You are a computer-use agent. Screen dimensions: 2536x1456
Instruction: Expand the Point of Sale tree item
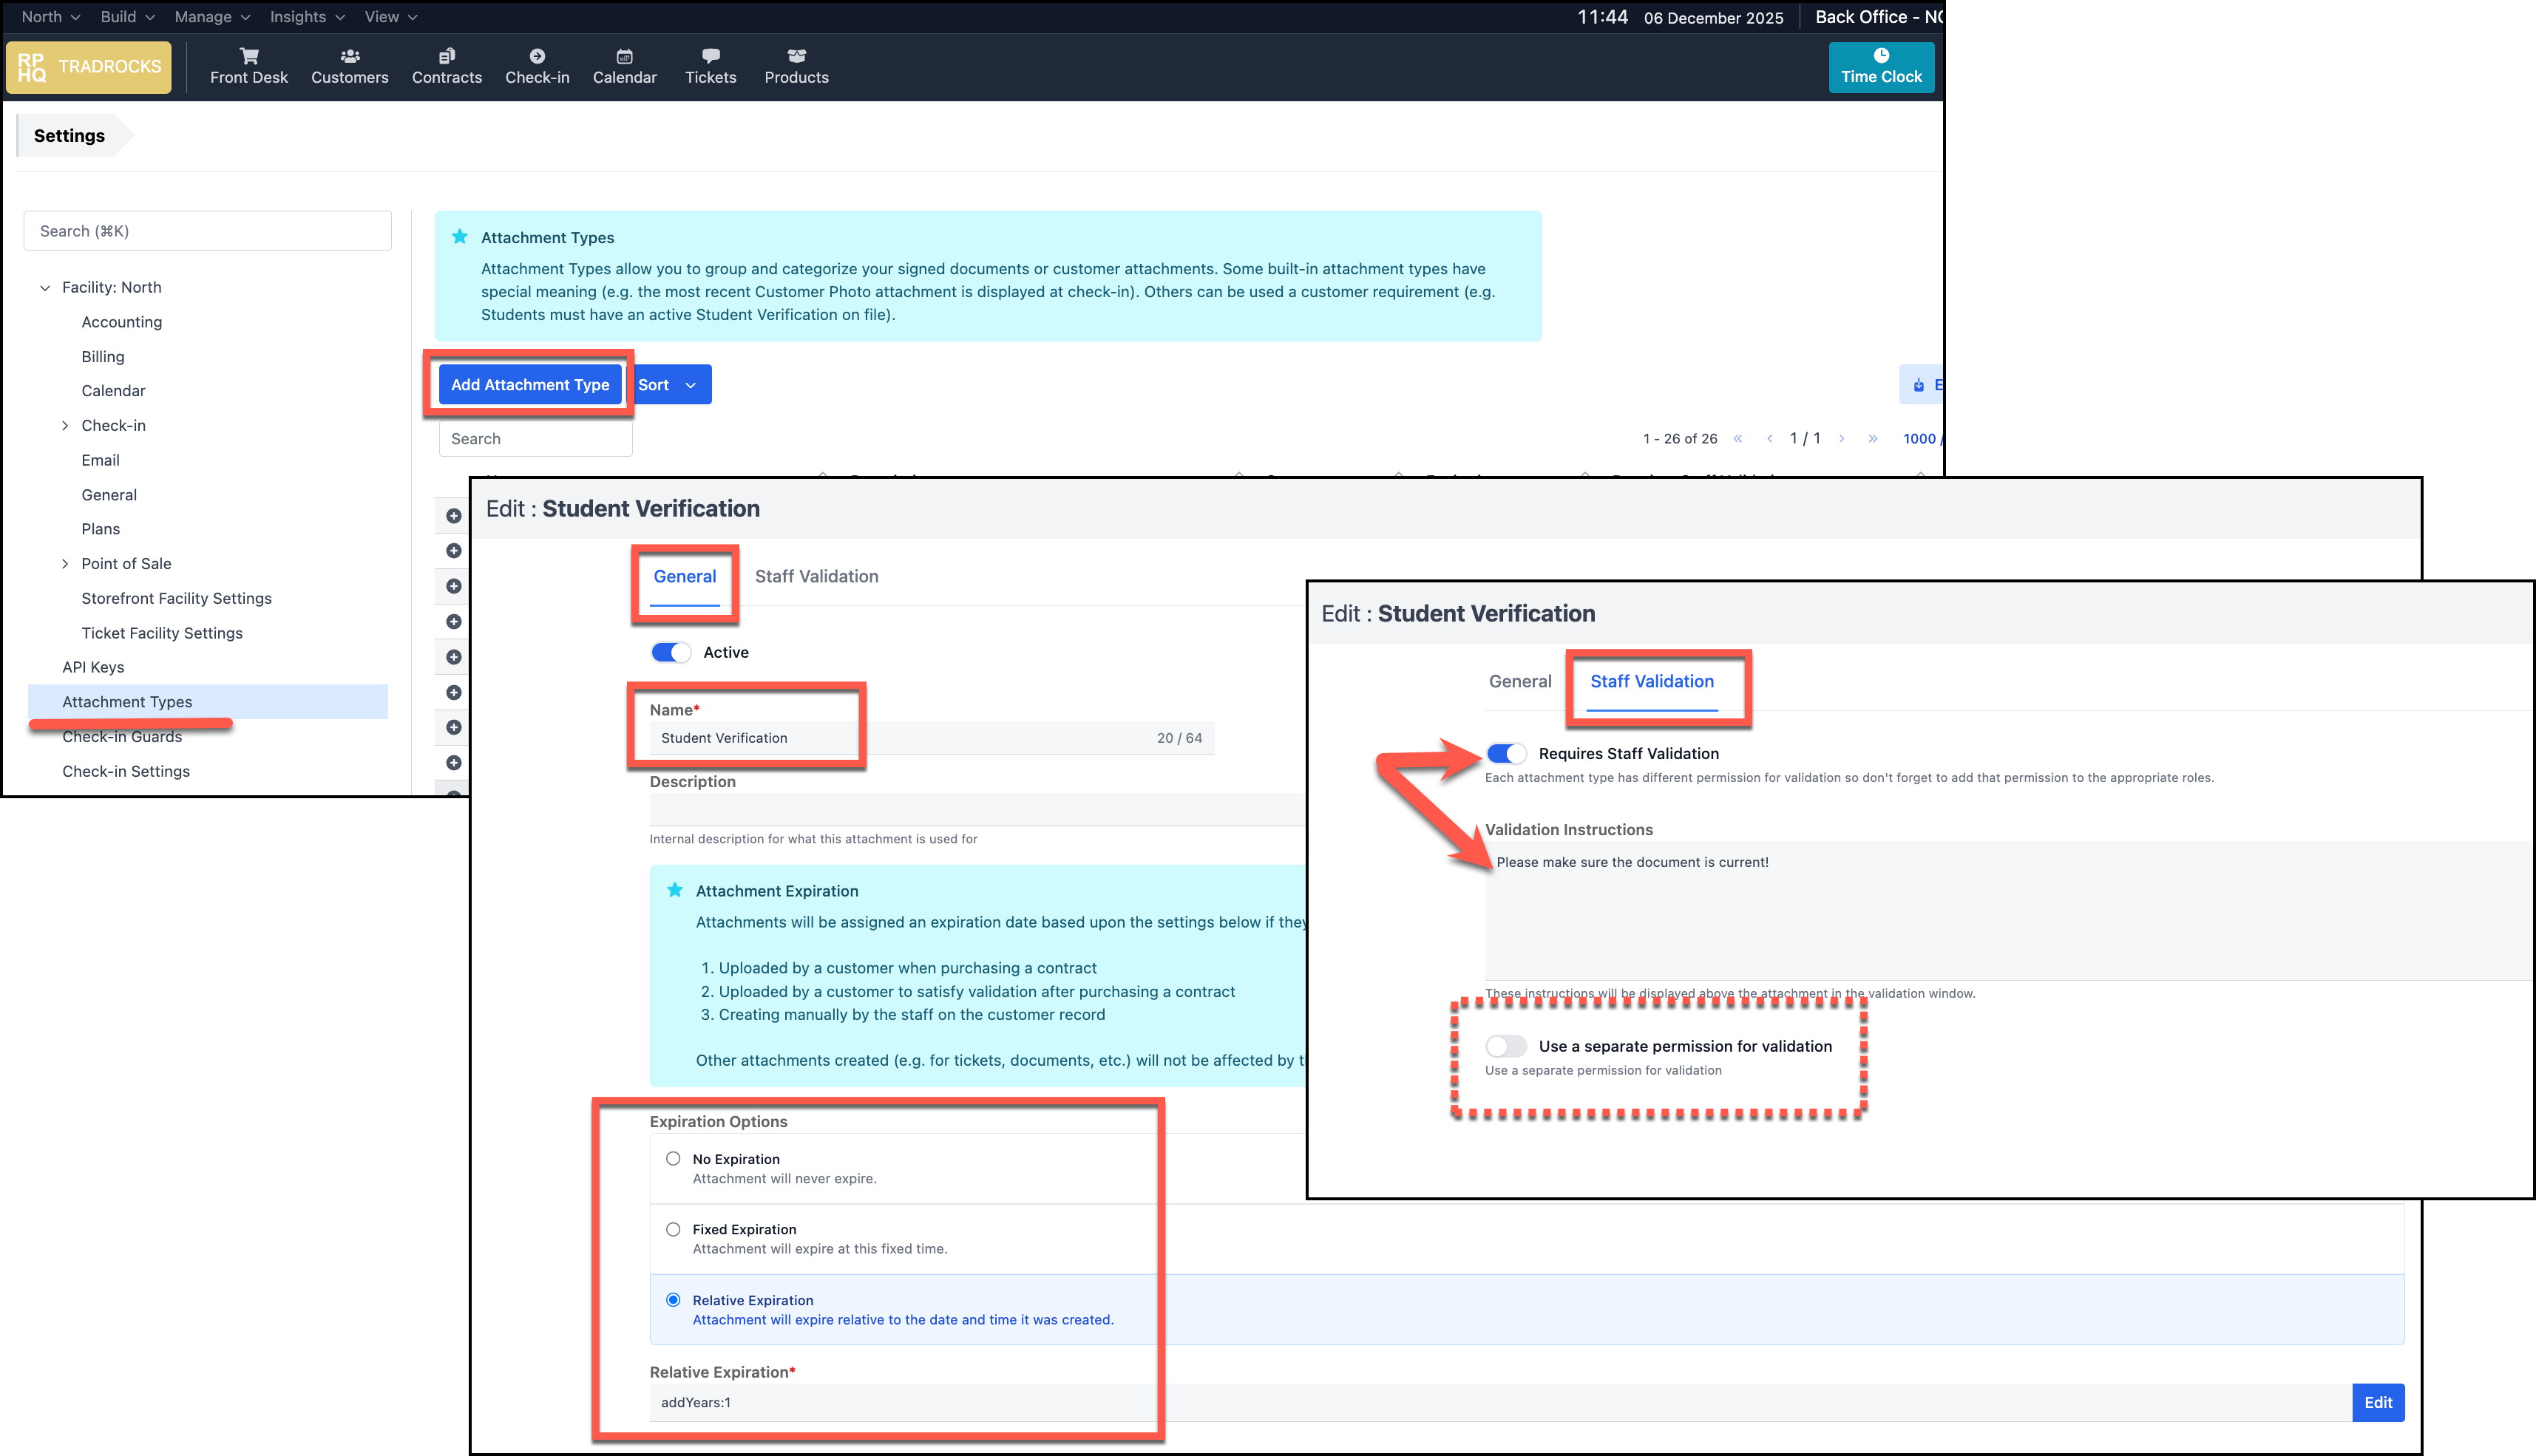click(x=66, y=564)
